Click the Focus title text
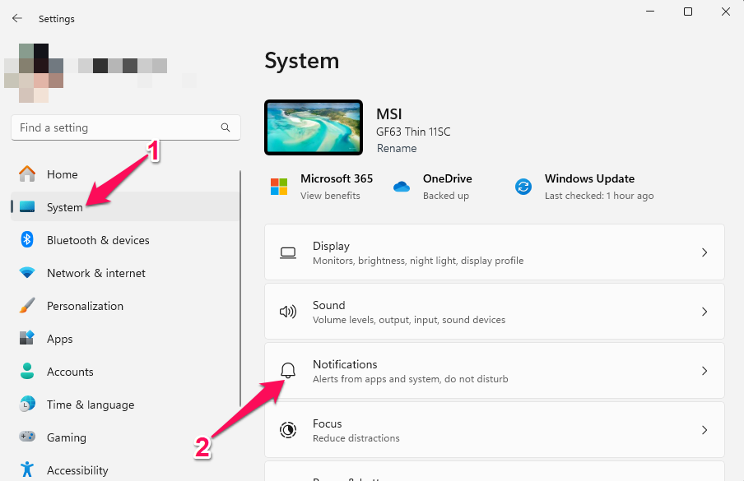The image size is (744, 481). pos(328,423)
